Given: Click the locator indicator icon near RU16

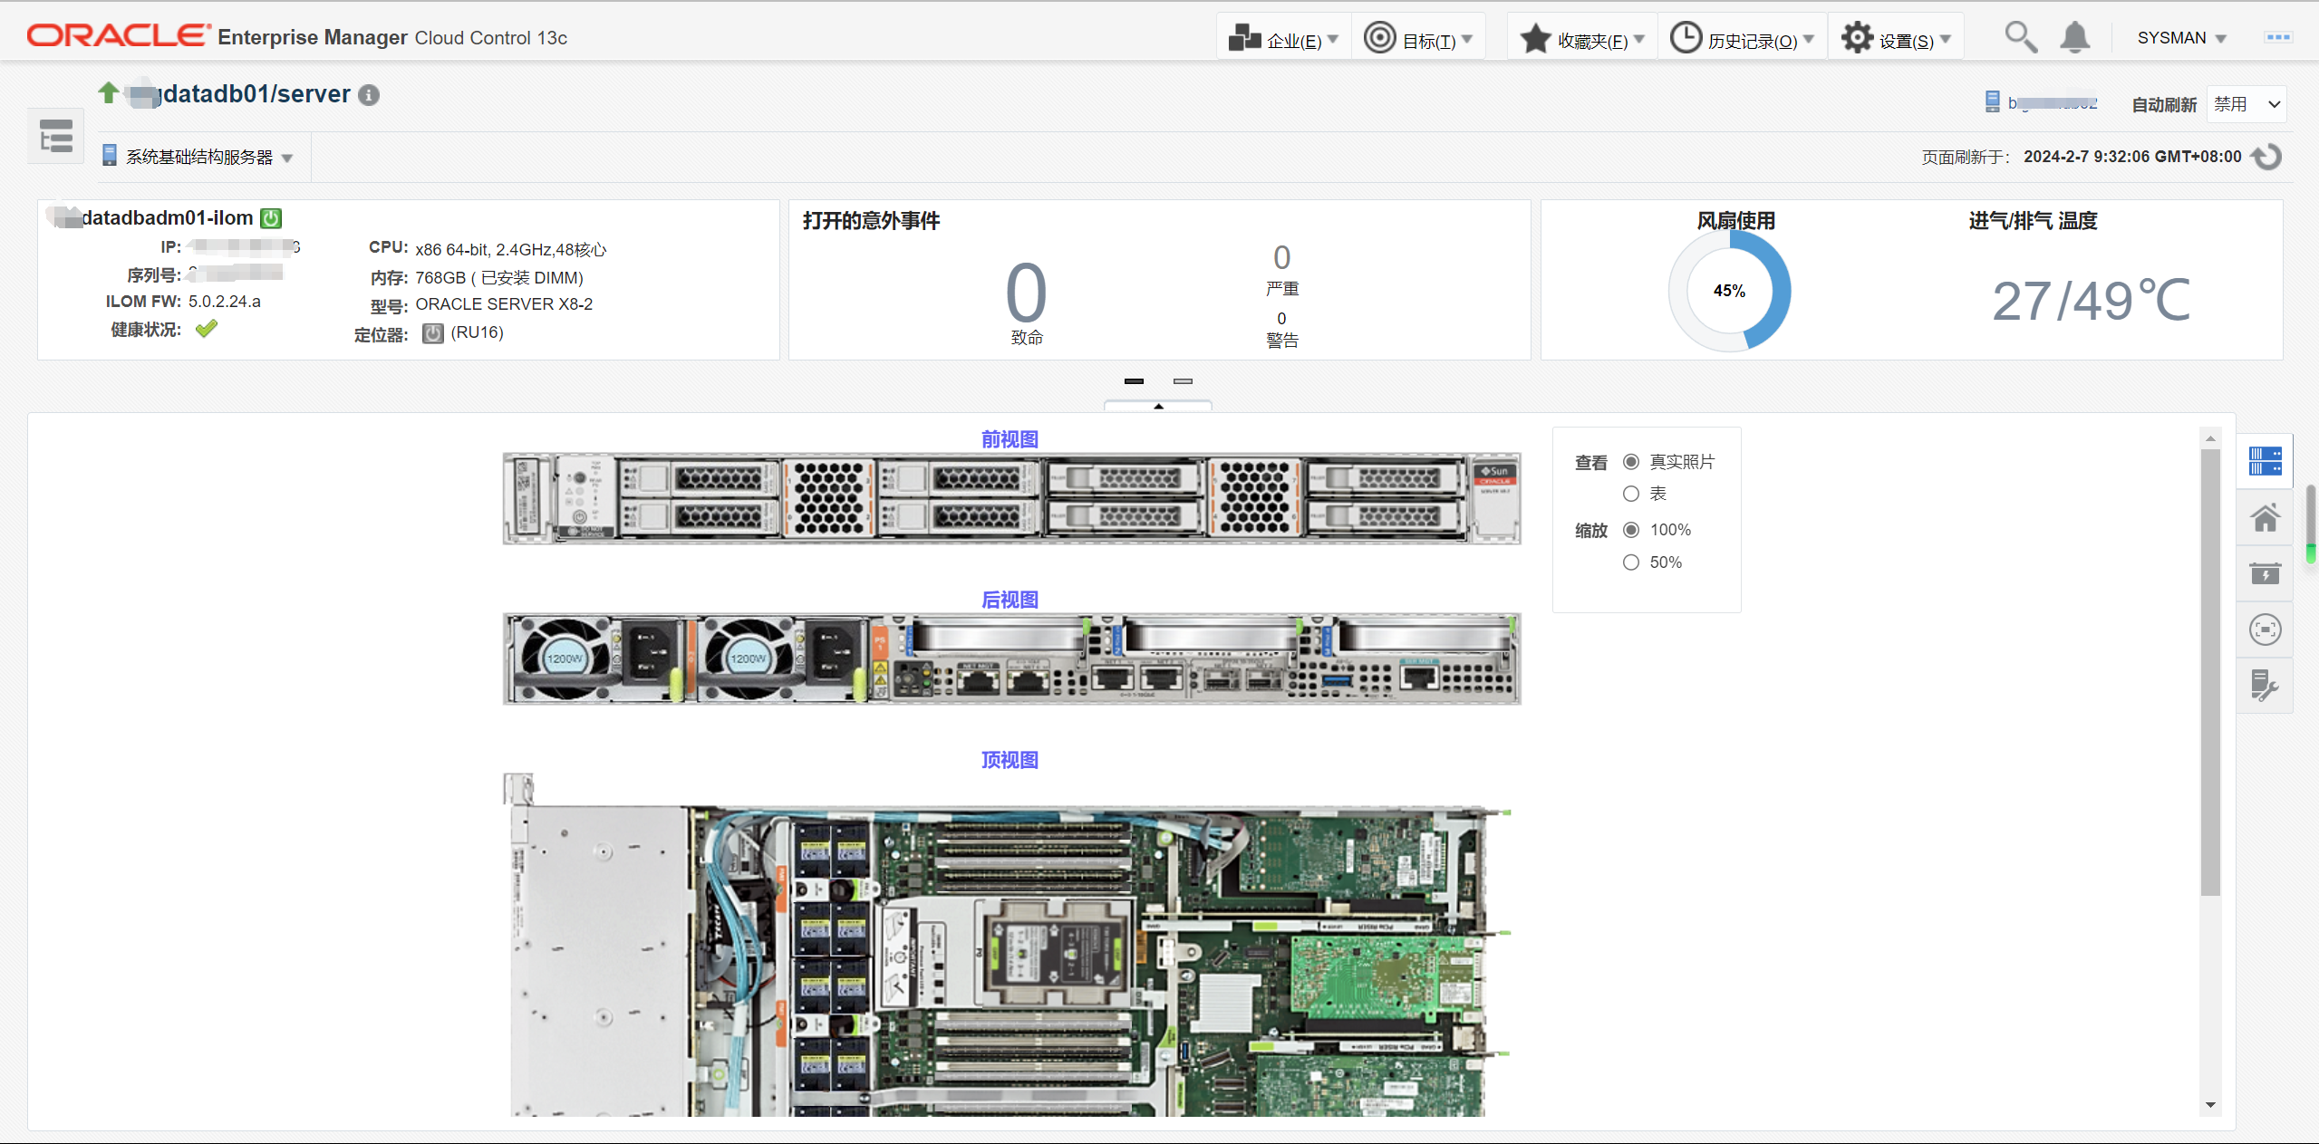Looking at the screenshot, I should coord(433,333).
